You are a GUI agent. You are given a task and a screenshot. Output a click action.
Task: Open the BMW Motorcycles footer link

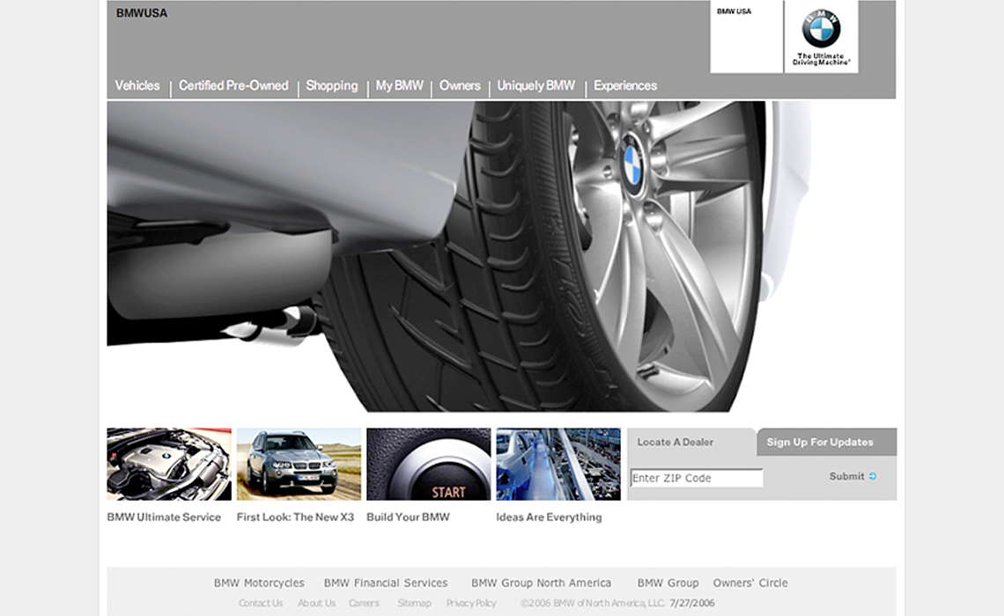pyautogui.click(x=259, y=583)
